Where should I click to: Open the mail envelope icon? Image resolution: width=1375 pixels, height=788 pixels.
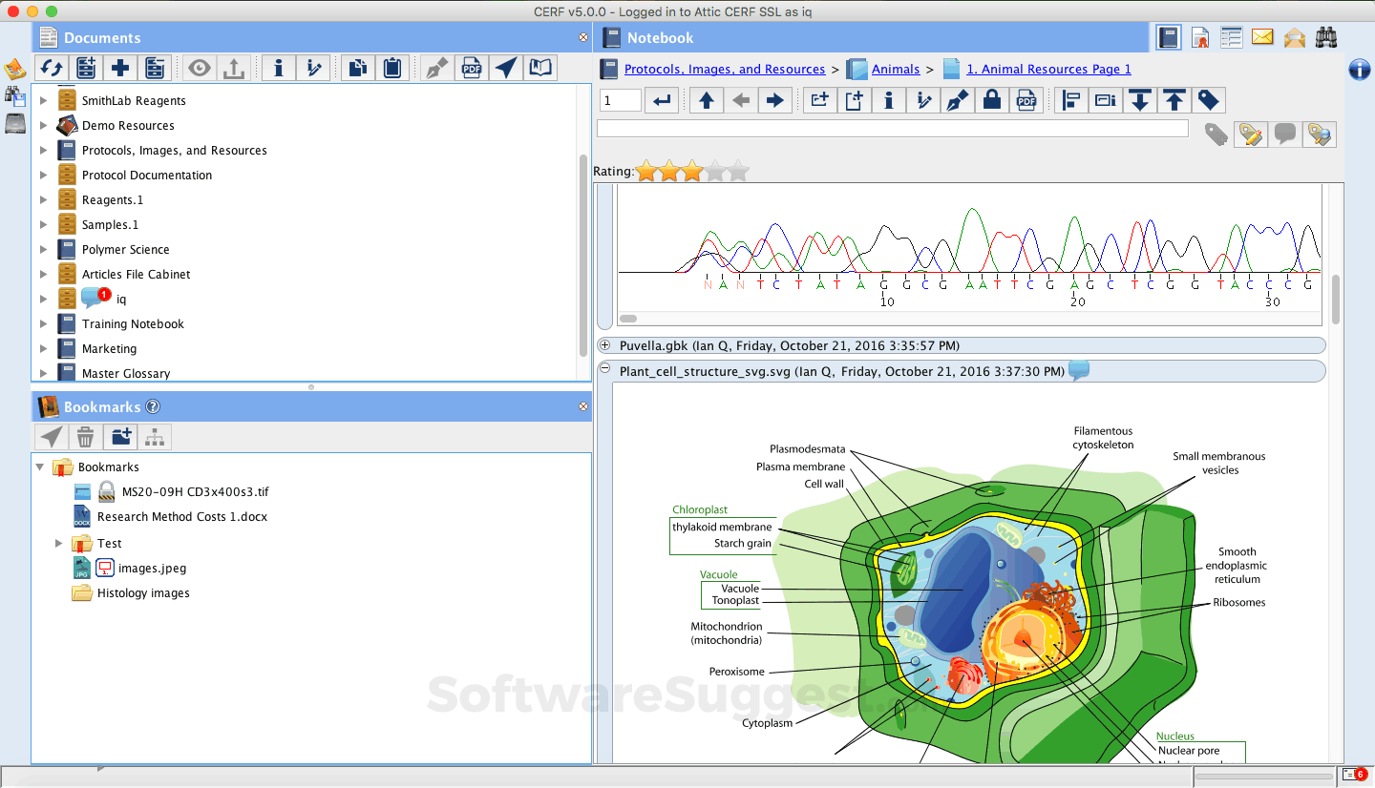tap(1262, 37)
